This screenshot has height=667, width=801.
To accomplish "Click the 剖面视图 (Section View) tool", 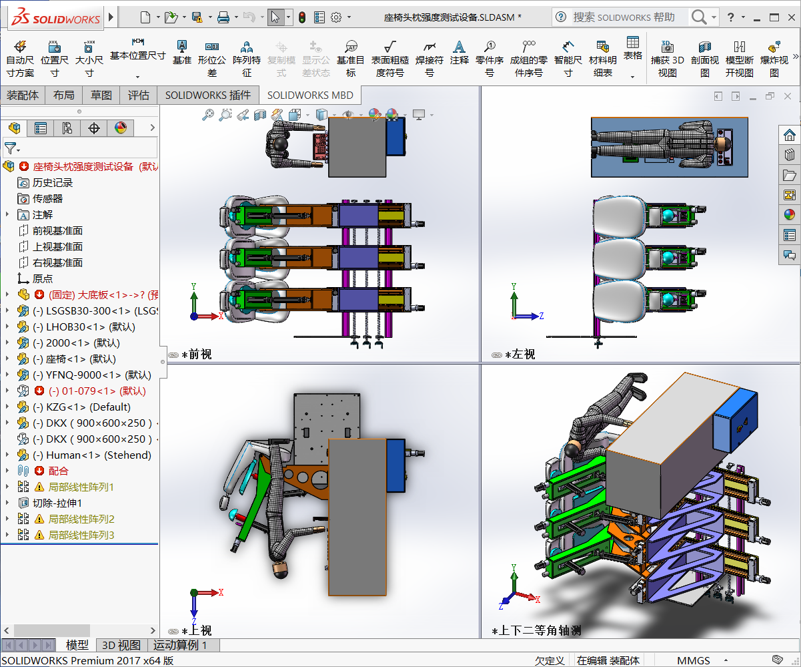I will click(705, 59).
